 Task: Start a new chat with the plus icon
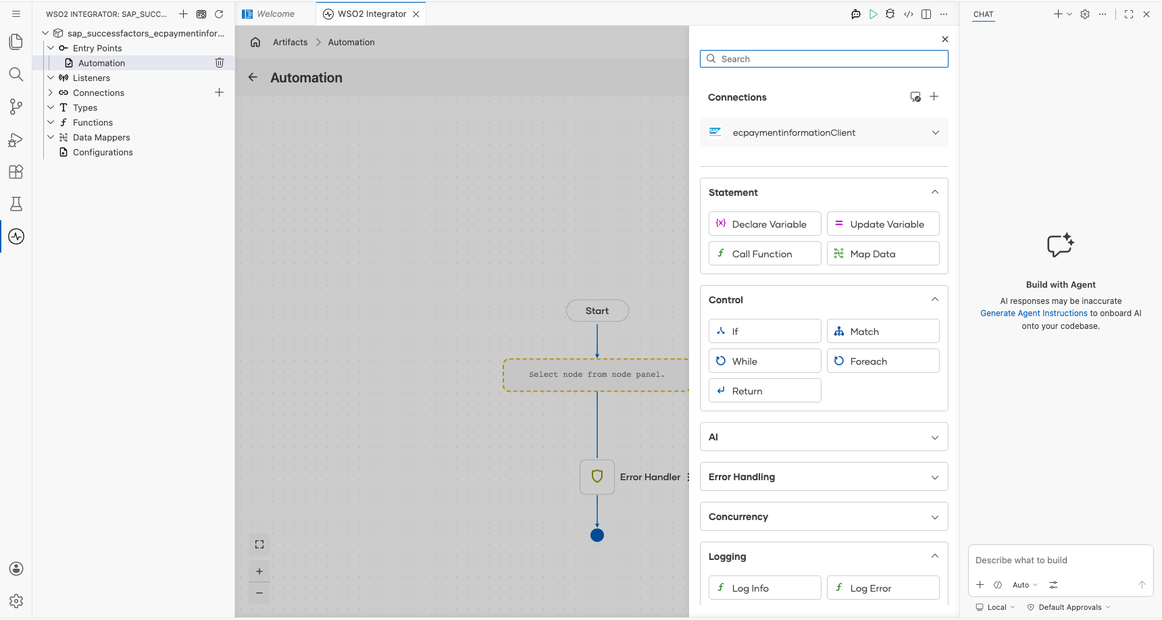coord(1058,14)
